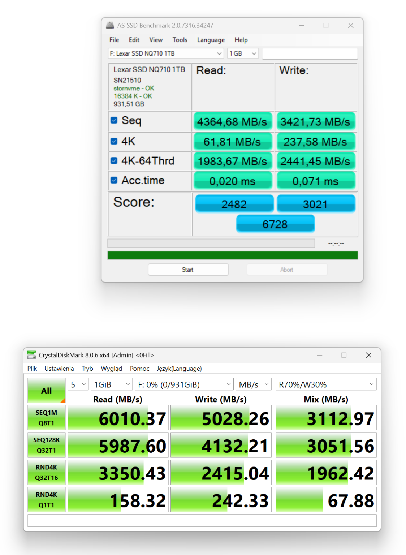Click Start to begin the AS SSD benchmark
This screenshot has height=555, width=406.
[188, 269]
